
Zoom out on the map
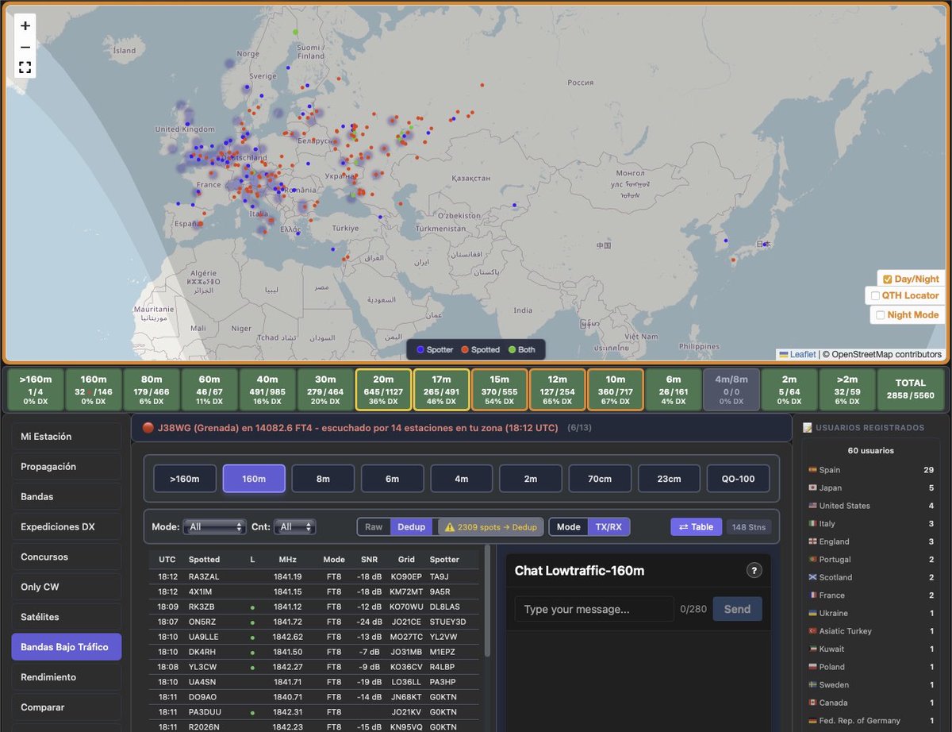pyautogui.click(x=25, y=47)
